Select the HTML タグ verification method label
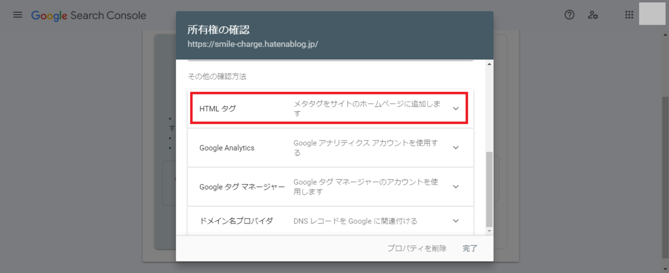The width and height of the screenshot is (669, 273). click(x=217, y=108)
